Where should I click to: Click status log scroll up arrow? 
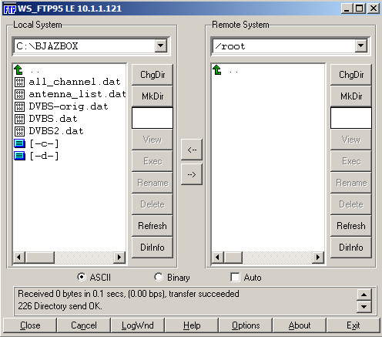(x=364, y=295)
